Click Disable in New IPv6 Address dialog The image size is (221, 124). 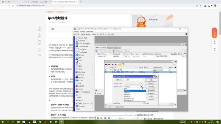[151, 90]
